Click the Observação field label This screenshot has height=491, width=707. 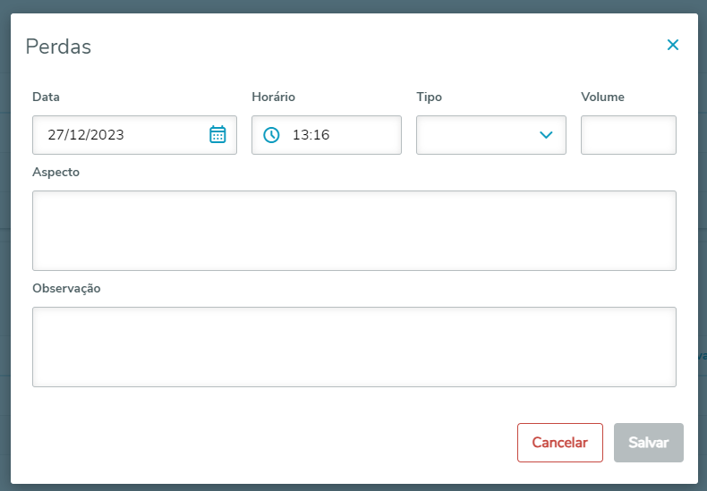(x=66, y=288)
